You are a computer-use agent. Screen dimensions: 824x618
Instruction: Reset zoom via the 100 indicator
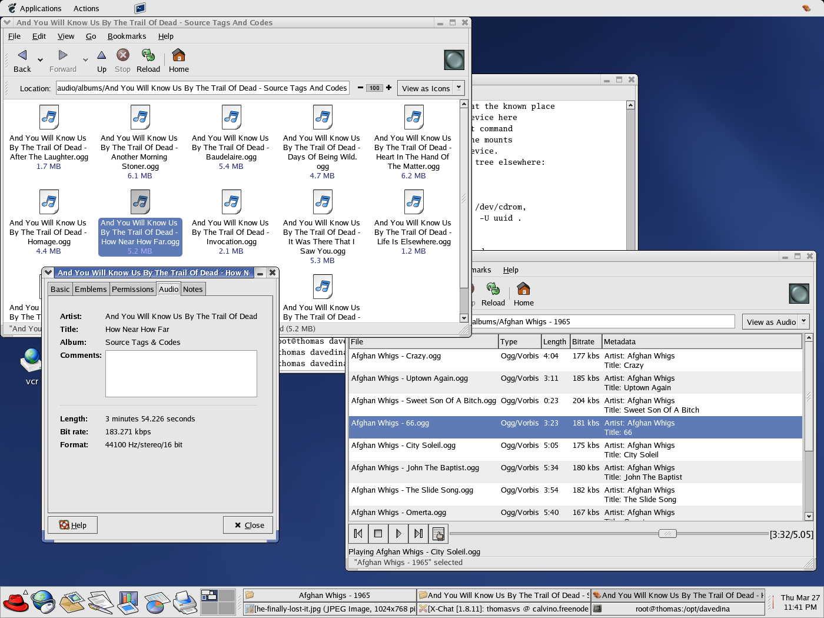374,88
